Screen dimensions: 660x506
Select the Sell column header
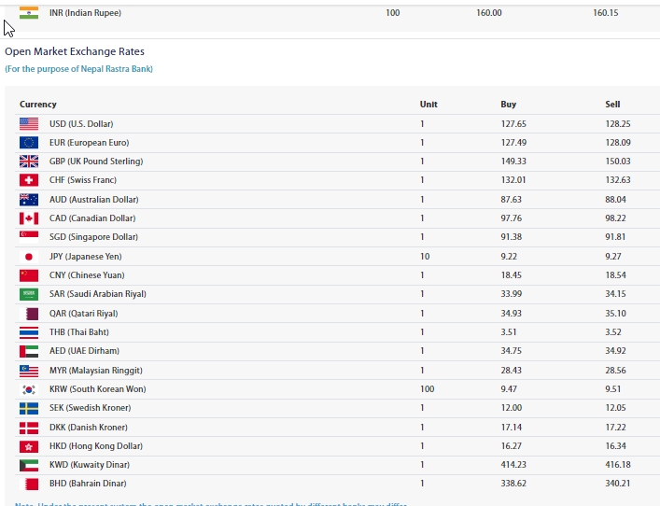pos(612,105)
